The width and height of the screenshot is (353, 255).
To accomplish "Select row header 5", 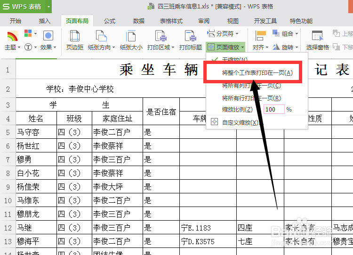I will (x=8, y=132).
